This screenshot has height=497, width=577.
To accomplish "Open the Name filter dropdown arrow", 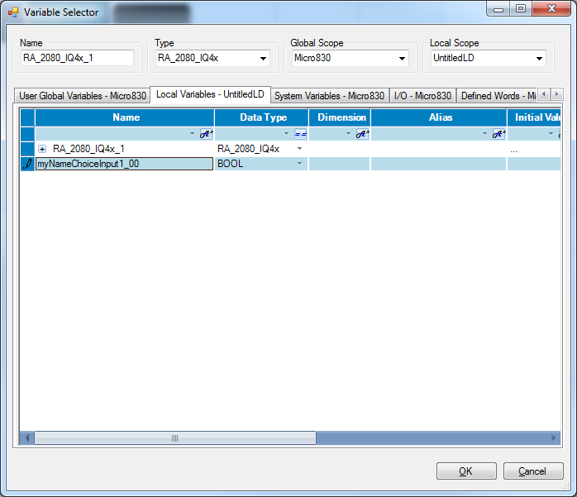I will pyautogui.click(x=193, y=134).
